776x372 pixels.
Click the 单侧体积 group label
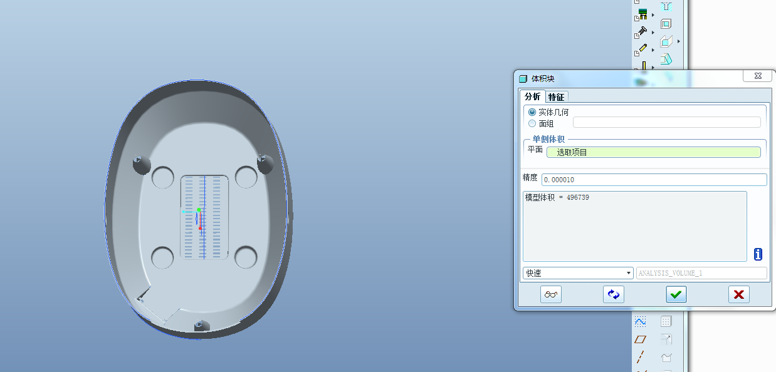point(548,139)
